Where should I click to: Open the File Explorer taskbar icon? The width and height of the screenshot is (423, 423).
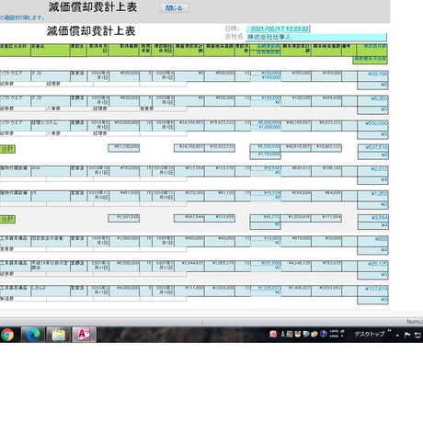click(x=58, y=335)
